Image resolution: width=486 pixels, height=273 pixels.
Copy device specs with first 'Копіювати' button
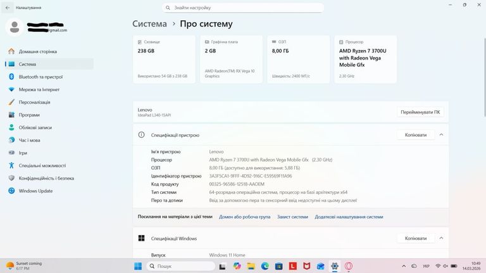coord(416,135)
